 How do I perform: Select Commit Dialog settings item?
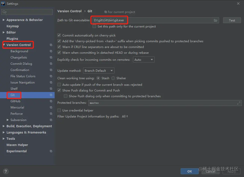pyautogui.click(x=21, y=64)
